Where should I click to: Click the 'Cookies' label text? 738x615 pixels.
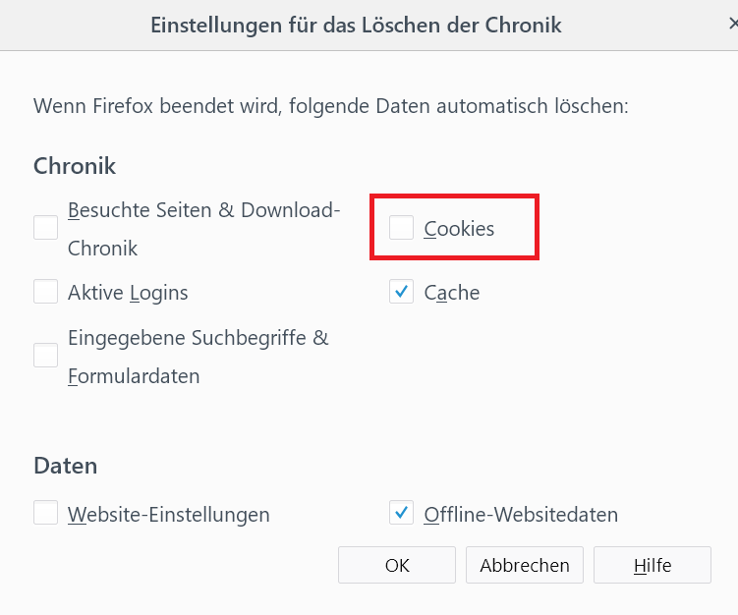click(459, 229)
